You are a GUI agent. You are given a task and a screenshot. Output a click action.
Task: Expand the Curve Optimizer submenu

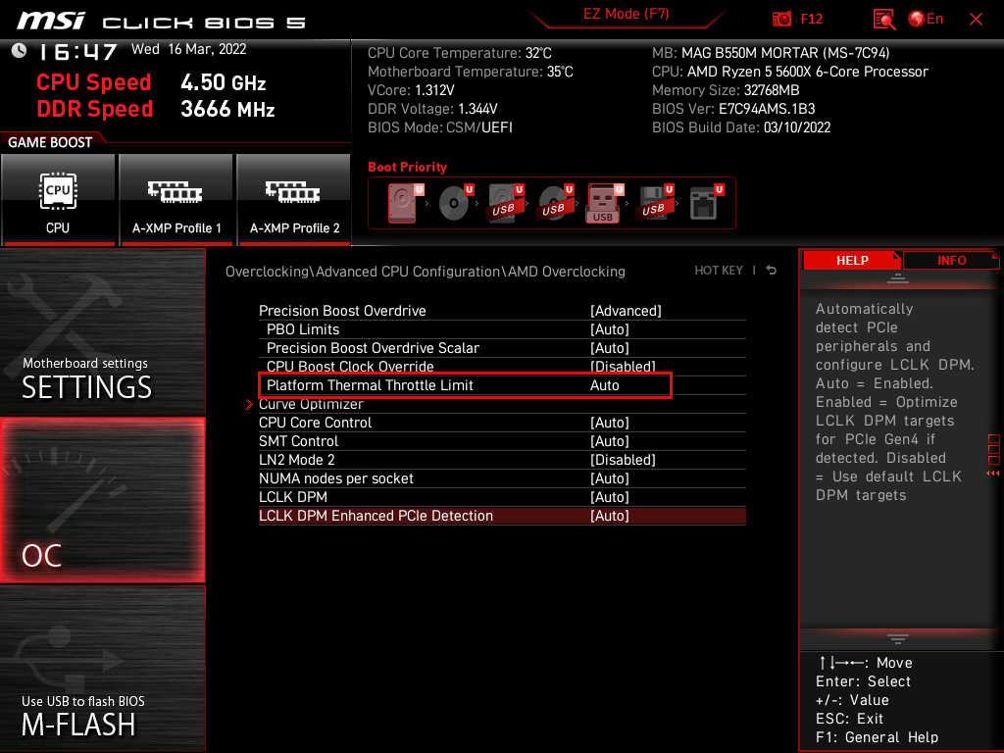click(x=502, y=405)
